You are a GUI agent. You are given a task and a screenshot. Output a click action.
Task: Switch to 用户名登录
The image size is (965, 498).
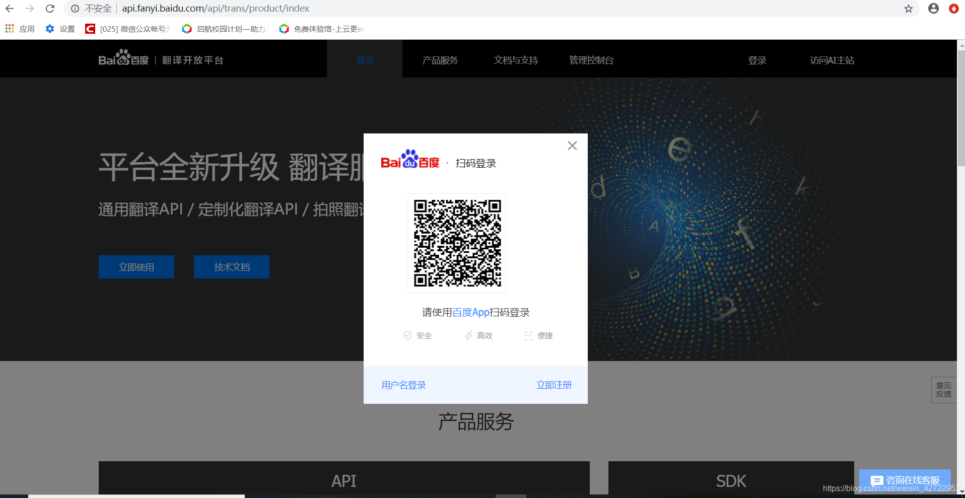(x=403, y=385)
